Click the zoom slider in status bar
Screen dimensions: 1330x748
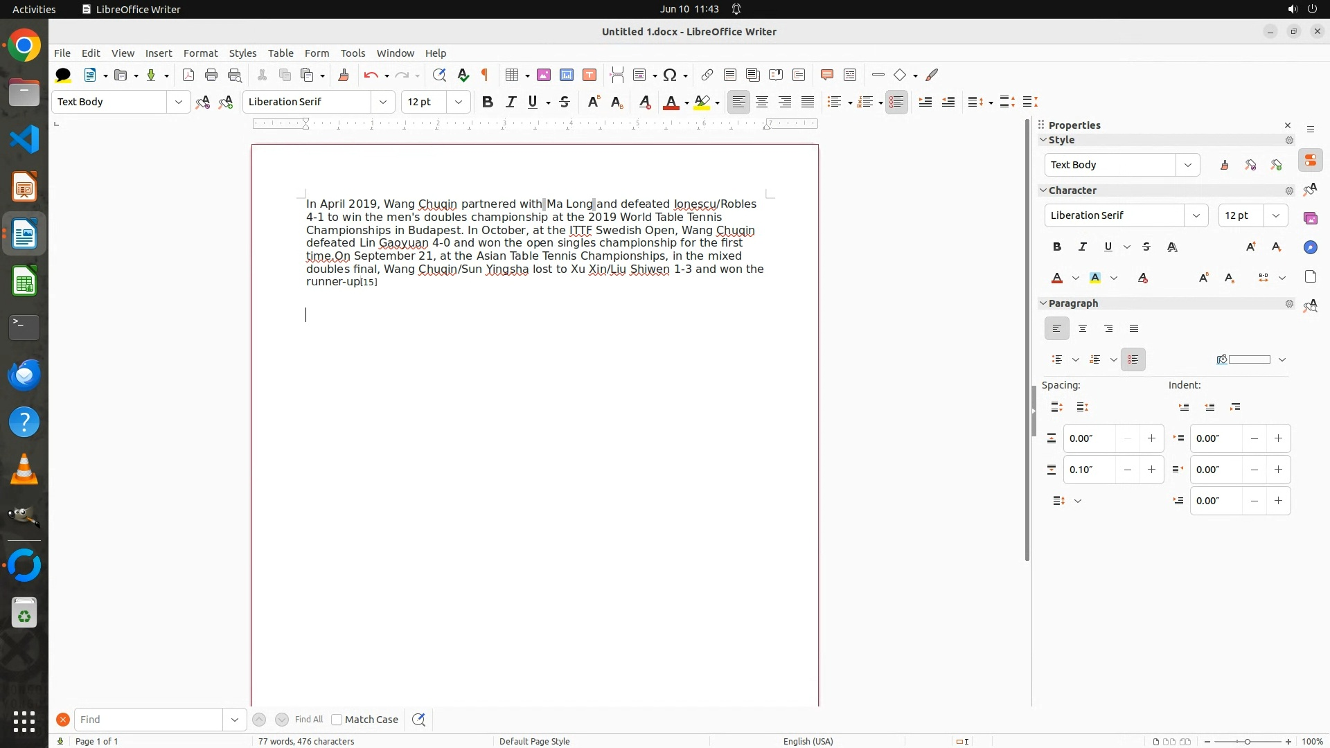coord(1248,741)
